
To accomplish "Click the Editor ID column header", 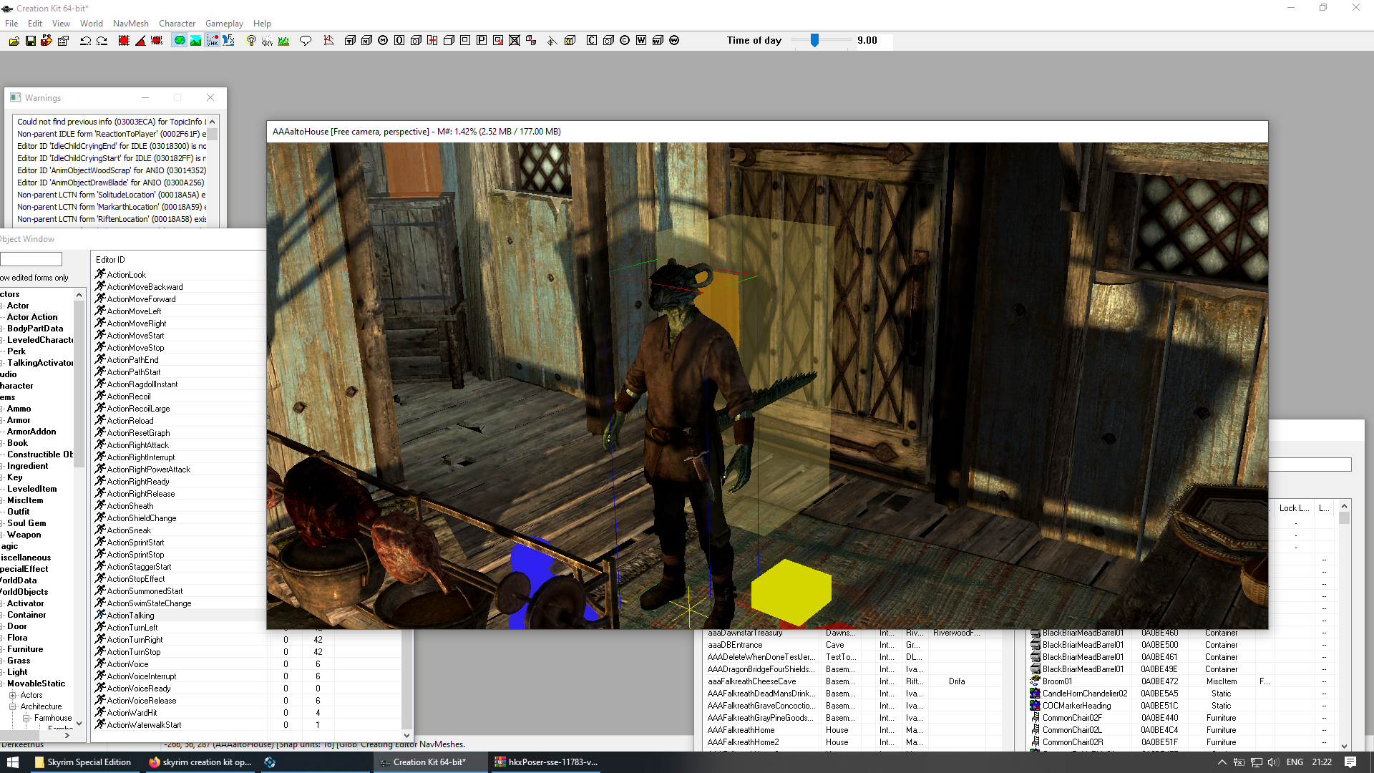I will point(110,260).
